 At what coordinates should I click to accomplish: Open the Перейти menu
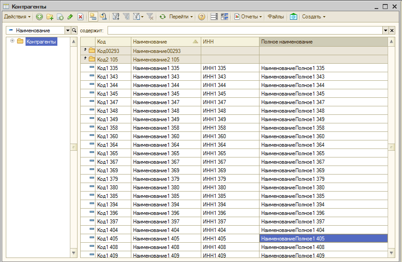[181, 17]
